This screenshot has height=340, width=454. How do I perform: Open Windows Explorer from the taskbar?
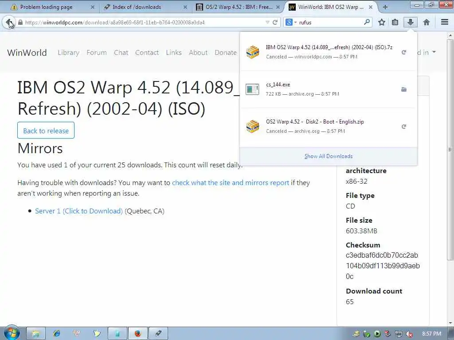pos(36,333)
